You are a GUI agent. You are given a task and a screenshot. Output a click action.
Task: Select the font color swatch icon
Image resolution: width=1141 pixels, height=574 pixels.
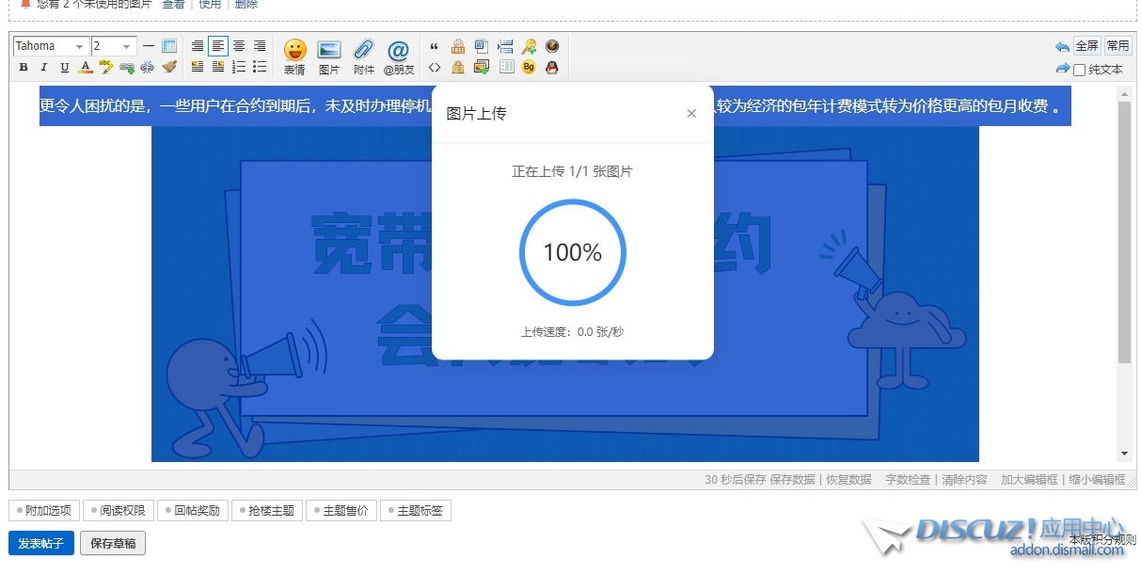86,68
